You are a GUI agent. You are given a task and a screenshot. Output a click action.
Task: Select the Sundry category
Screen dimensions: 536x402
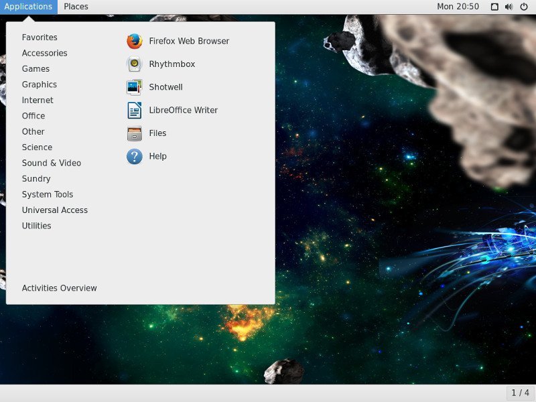coord(36,179)
